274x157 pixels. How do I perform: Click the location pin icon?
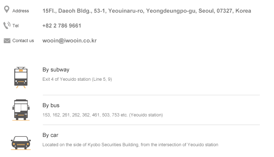pos(7,9)
